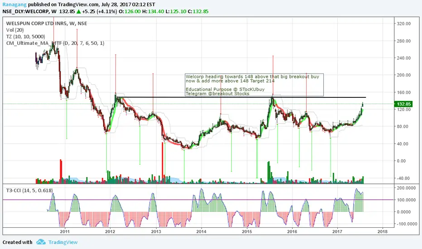This screenshot has width=422, height=249.
Task: Click the 280.00 price axis label
Action: coord(404,41)
